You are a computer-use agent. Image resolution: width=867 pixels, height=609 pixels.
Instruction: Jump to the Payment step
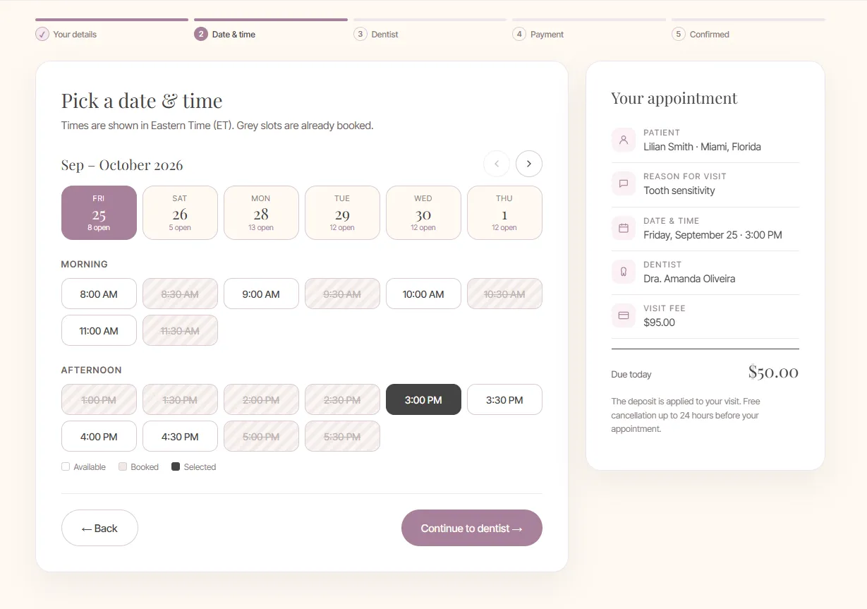[x=589, y=30]
